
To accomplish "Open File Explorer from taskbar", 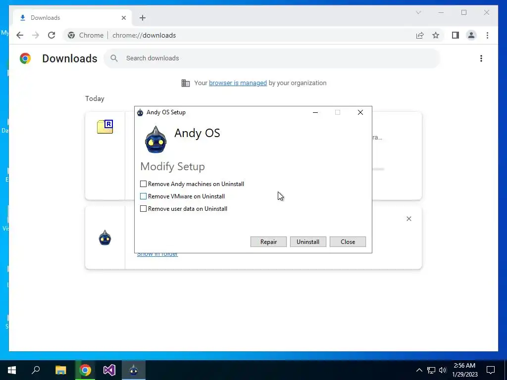I will point(60,370).
